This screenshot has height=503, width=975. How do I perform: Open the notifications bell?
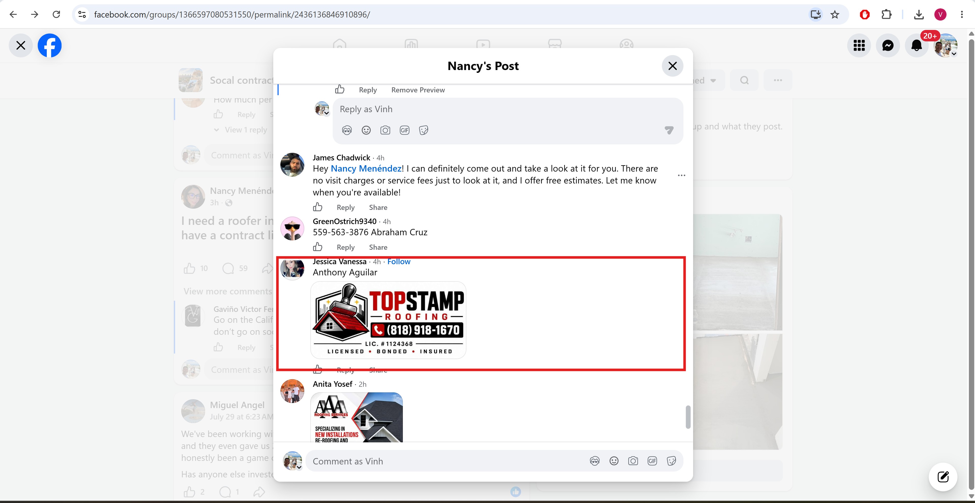917,46
